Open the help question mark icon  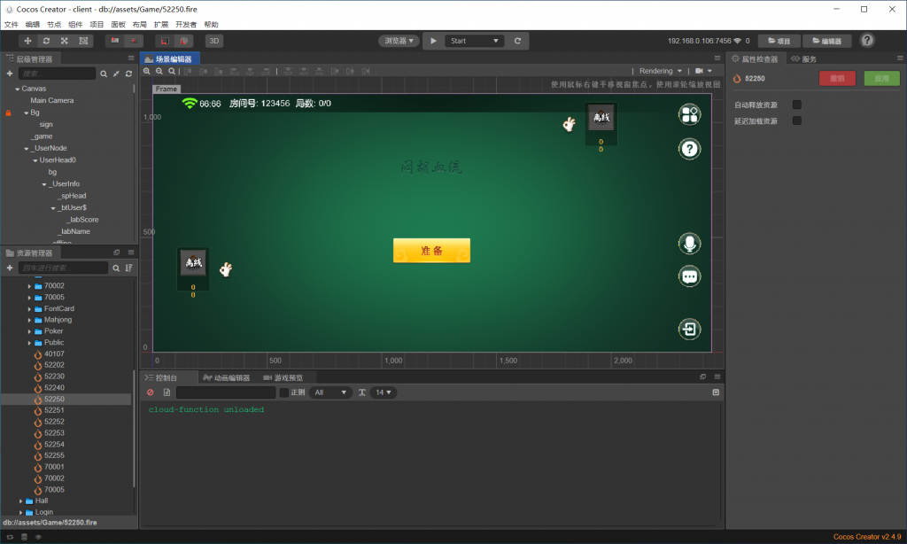coord(867,41)
